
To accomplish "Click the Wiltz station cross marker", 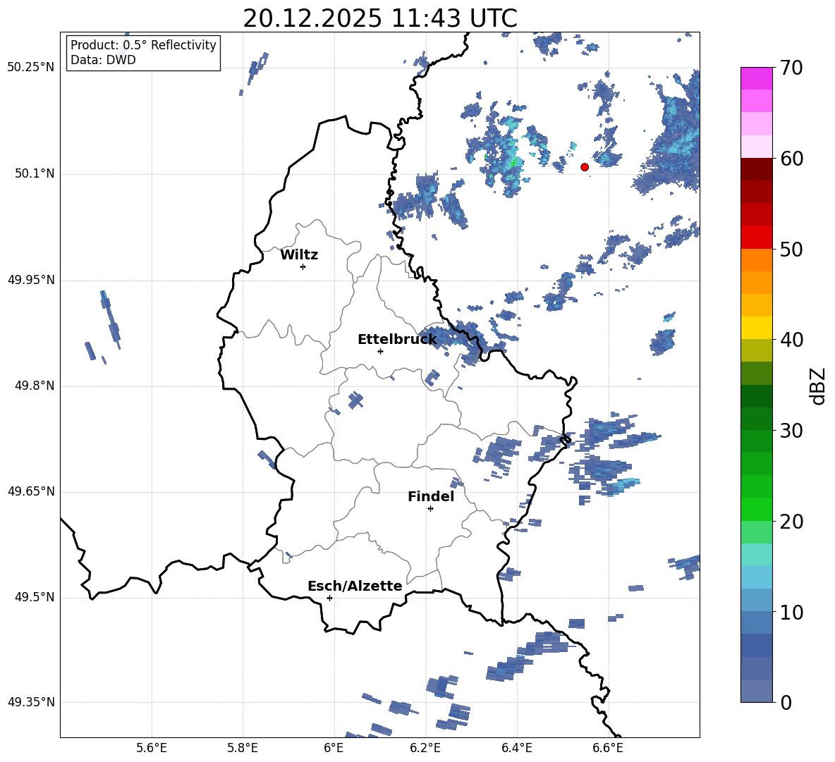I will [303, 266].
